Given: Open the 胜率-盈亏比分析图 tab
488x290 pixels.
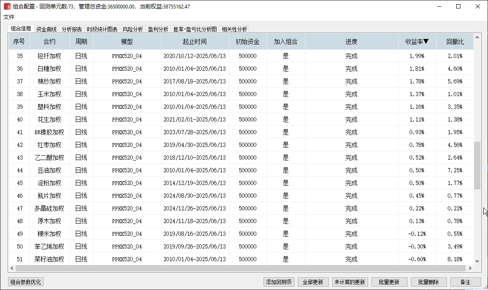Looking at the screenshot, I should (195, 29).
